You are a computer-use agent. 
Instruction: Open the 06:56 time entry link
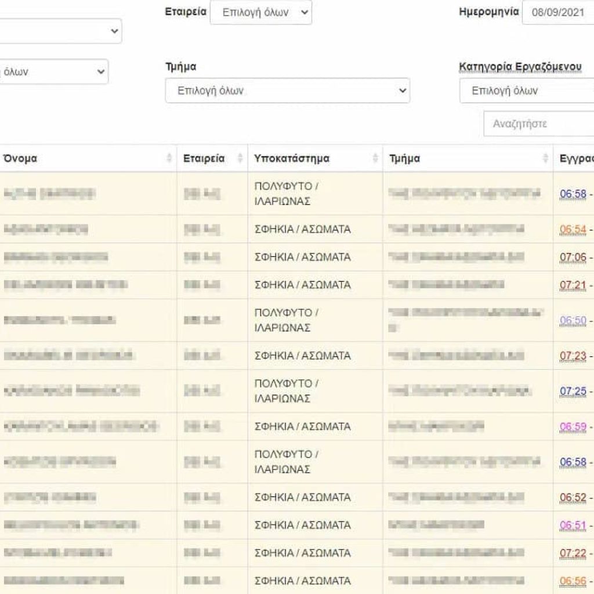[x=573, y=581]
